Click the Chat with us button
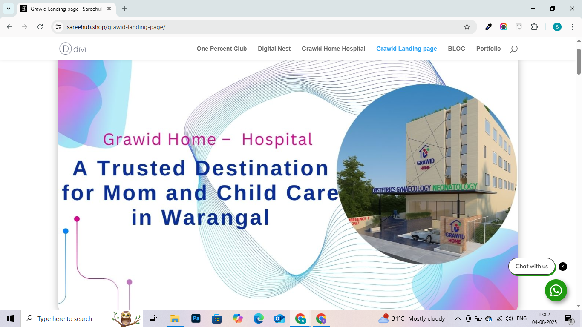Screen dimensions: 582x327 (531, 267)
